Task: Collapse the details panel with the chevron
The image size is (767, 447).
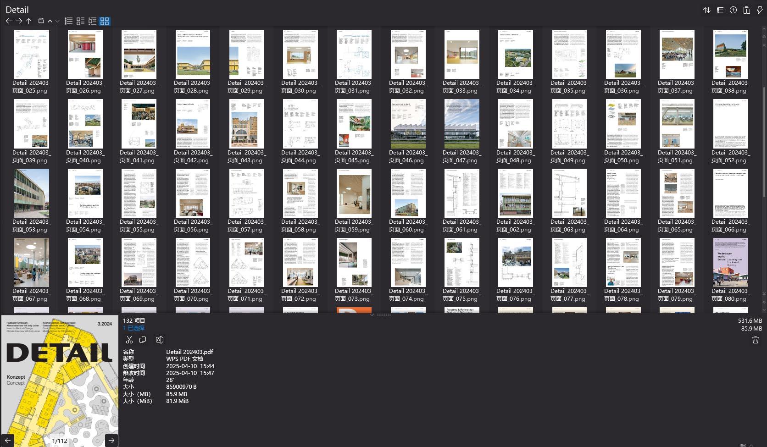Action: (x=372, y=315)
